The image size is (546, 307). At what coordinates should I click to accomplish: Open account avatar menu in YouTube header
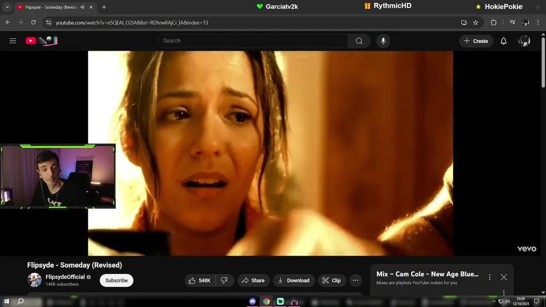tap(524, 41)
